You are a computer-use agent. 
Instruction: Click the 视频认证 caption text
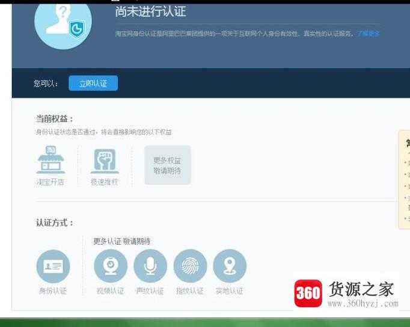click(111, 291)
